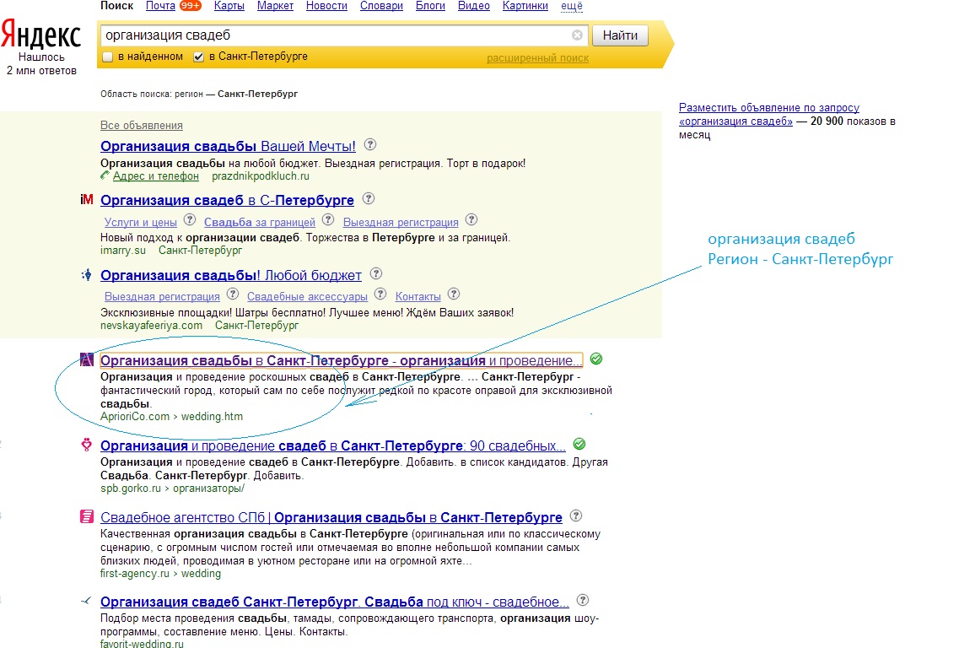Image resolution: width=959 pixels, height=648 pixels.
Task: Click 'nevskayafeeriya.com' URL text
Action: click(151, 326)
